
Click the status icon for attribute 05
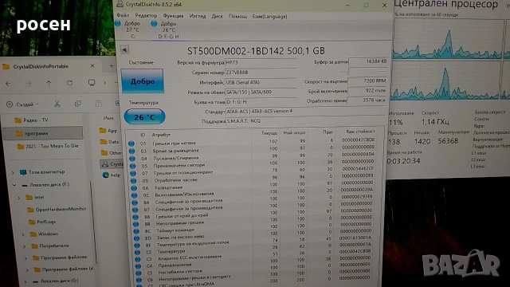[x=132, y=166]
